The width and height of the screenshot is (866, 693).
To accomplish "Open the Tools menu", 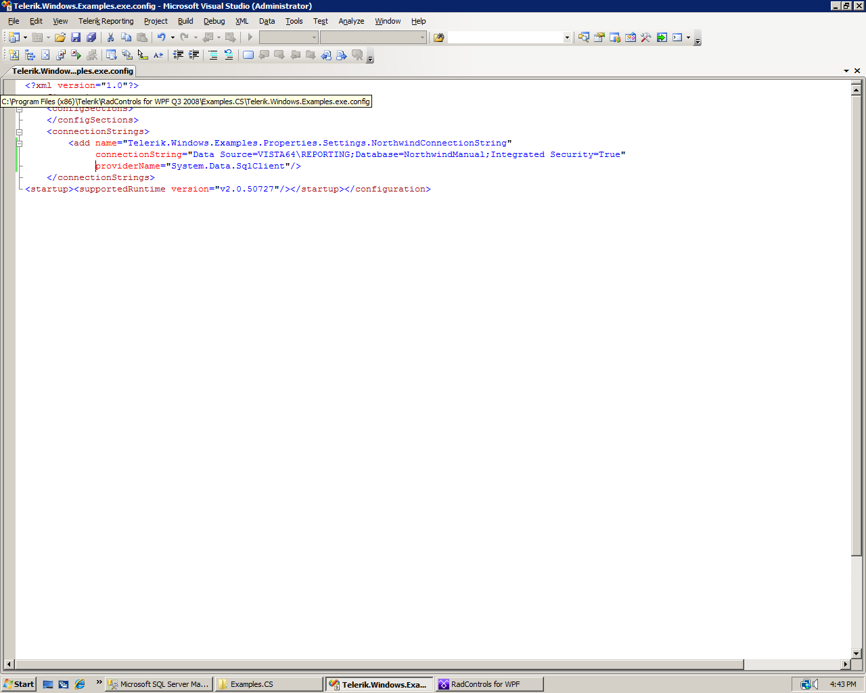I will pyautogui.click(x=294, y=21).
